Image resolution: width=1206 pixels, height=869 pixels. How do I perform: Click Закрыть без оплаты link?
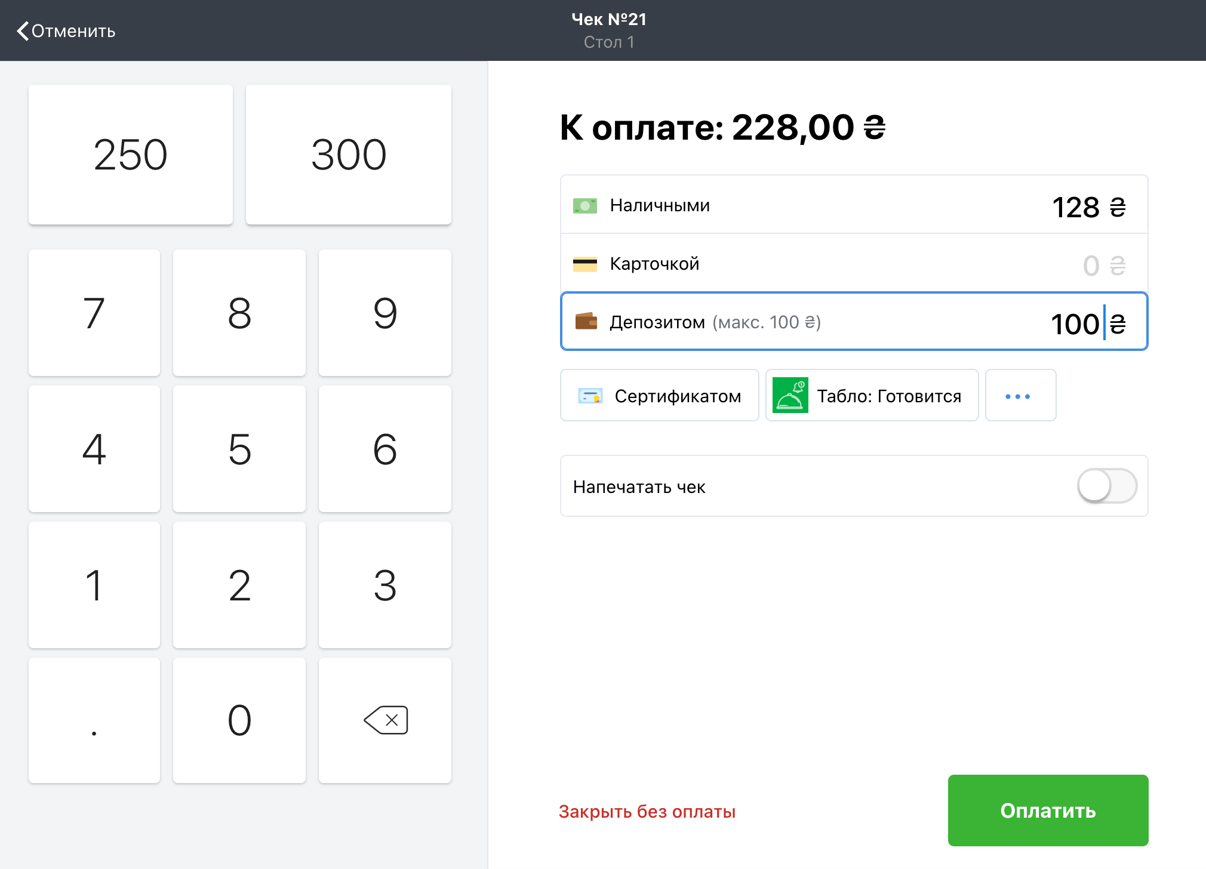(647, 812)
